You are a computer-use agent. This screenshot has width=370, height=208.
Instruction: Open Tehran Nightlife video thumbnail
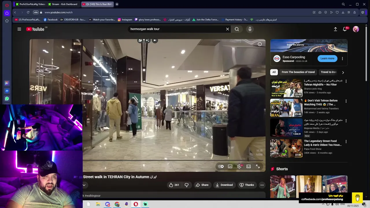click(x=286, y=88)
